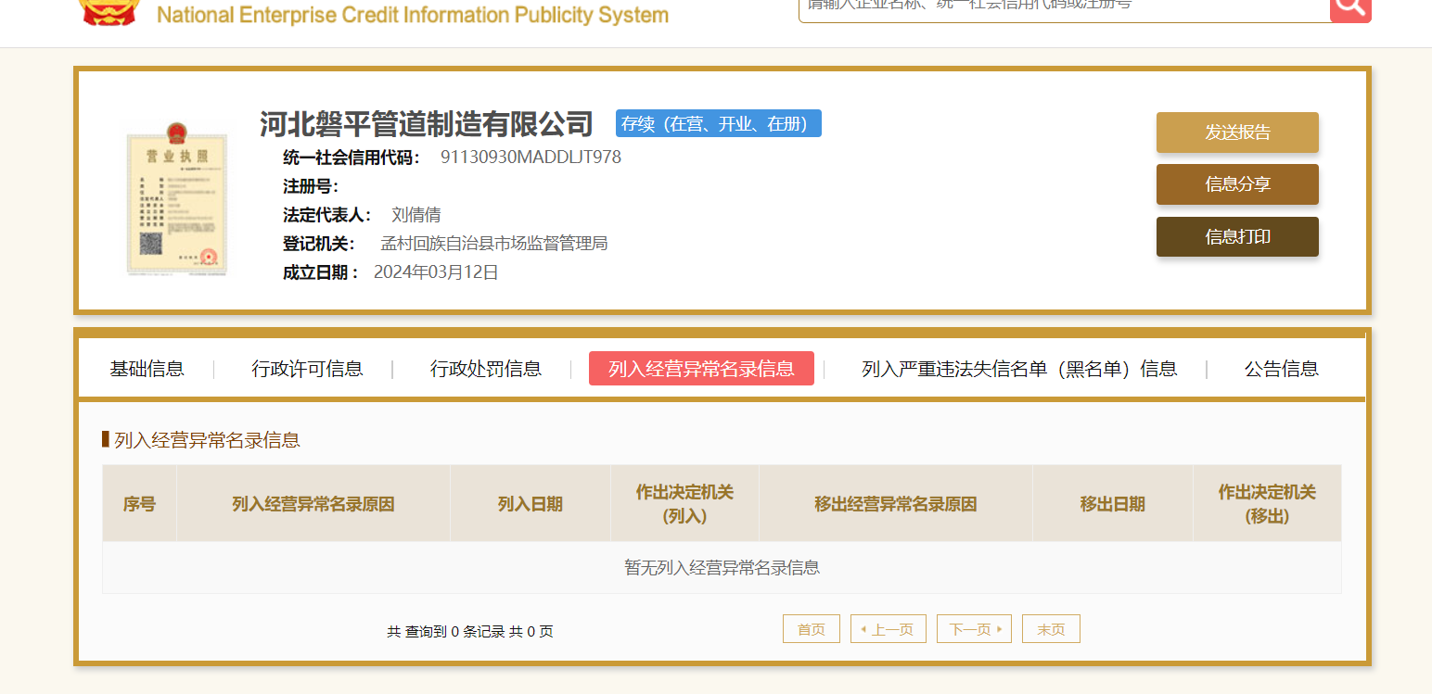Open the 列入严重违法失信名单（黑名单）信息 tab

pos(1019,369)
